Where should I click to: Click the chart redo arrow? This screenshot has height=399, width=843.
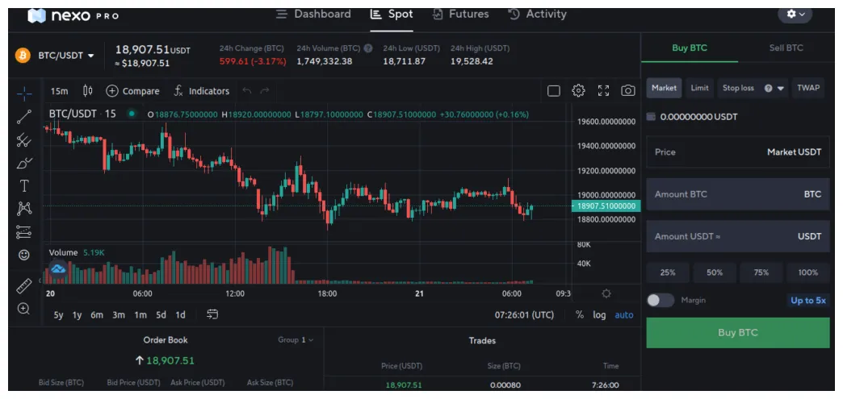(265, 91)
